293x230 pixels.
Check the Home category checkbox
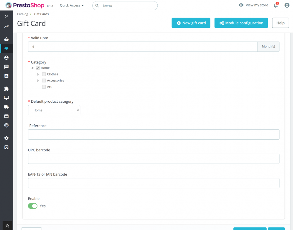[x=38, y=68]
